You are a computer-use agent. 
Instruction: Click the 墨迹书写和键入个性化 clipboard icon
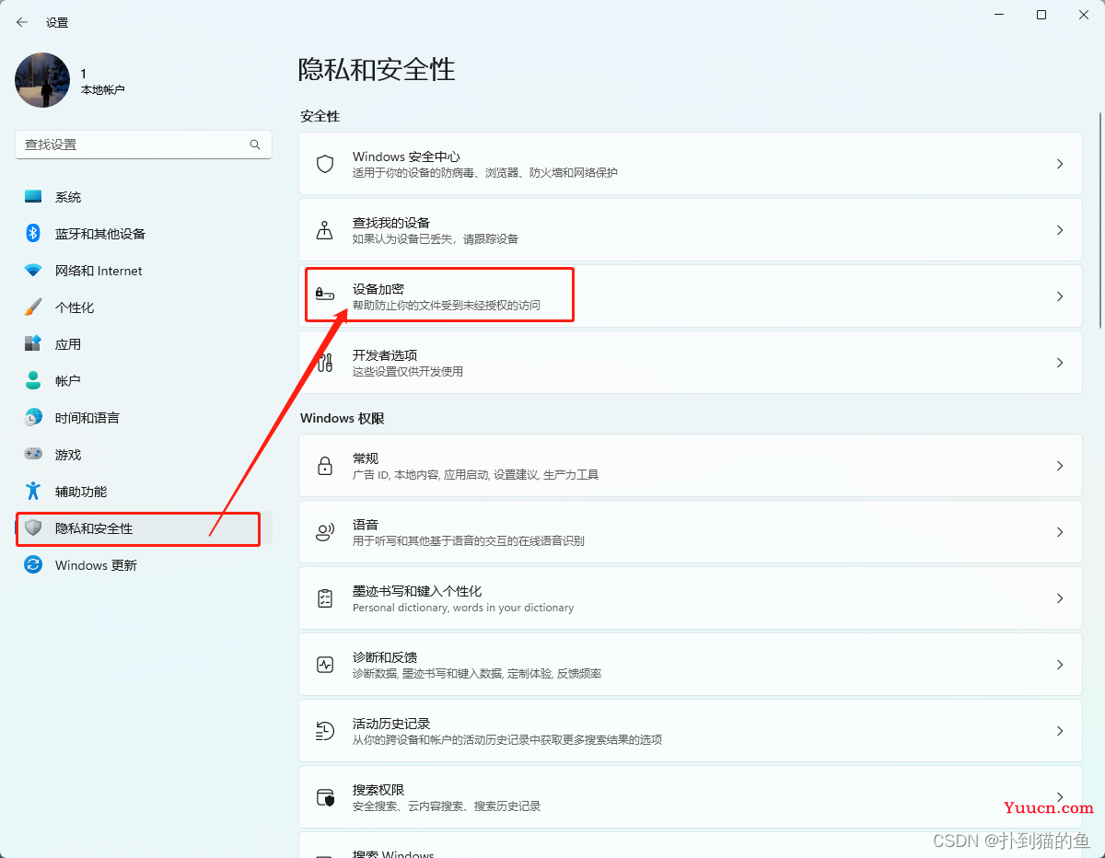(325, 598)
